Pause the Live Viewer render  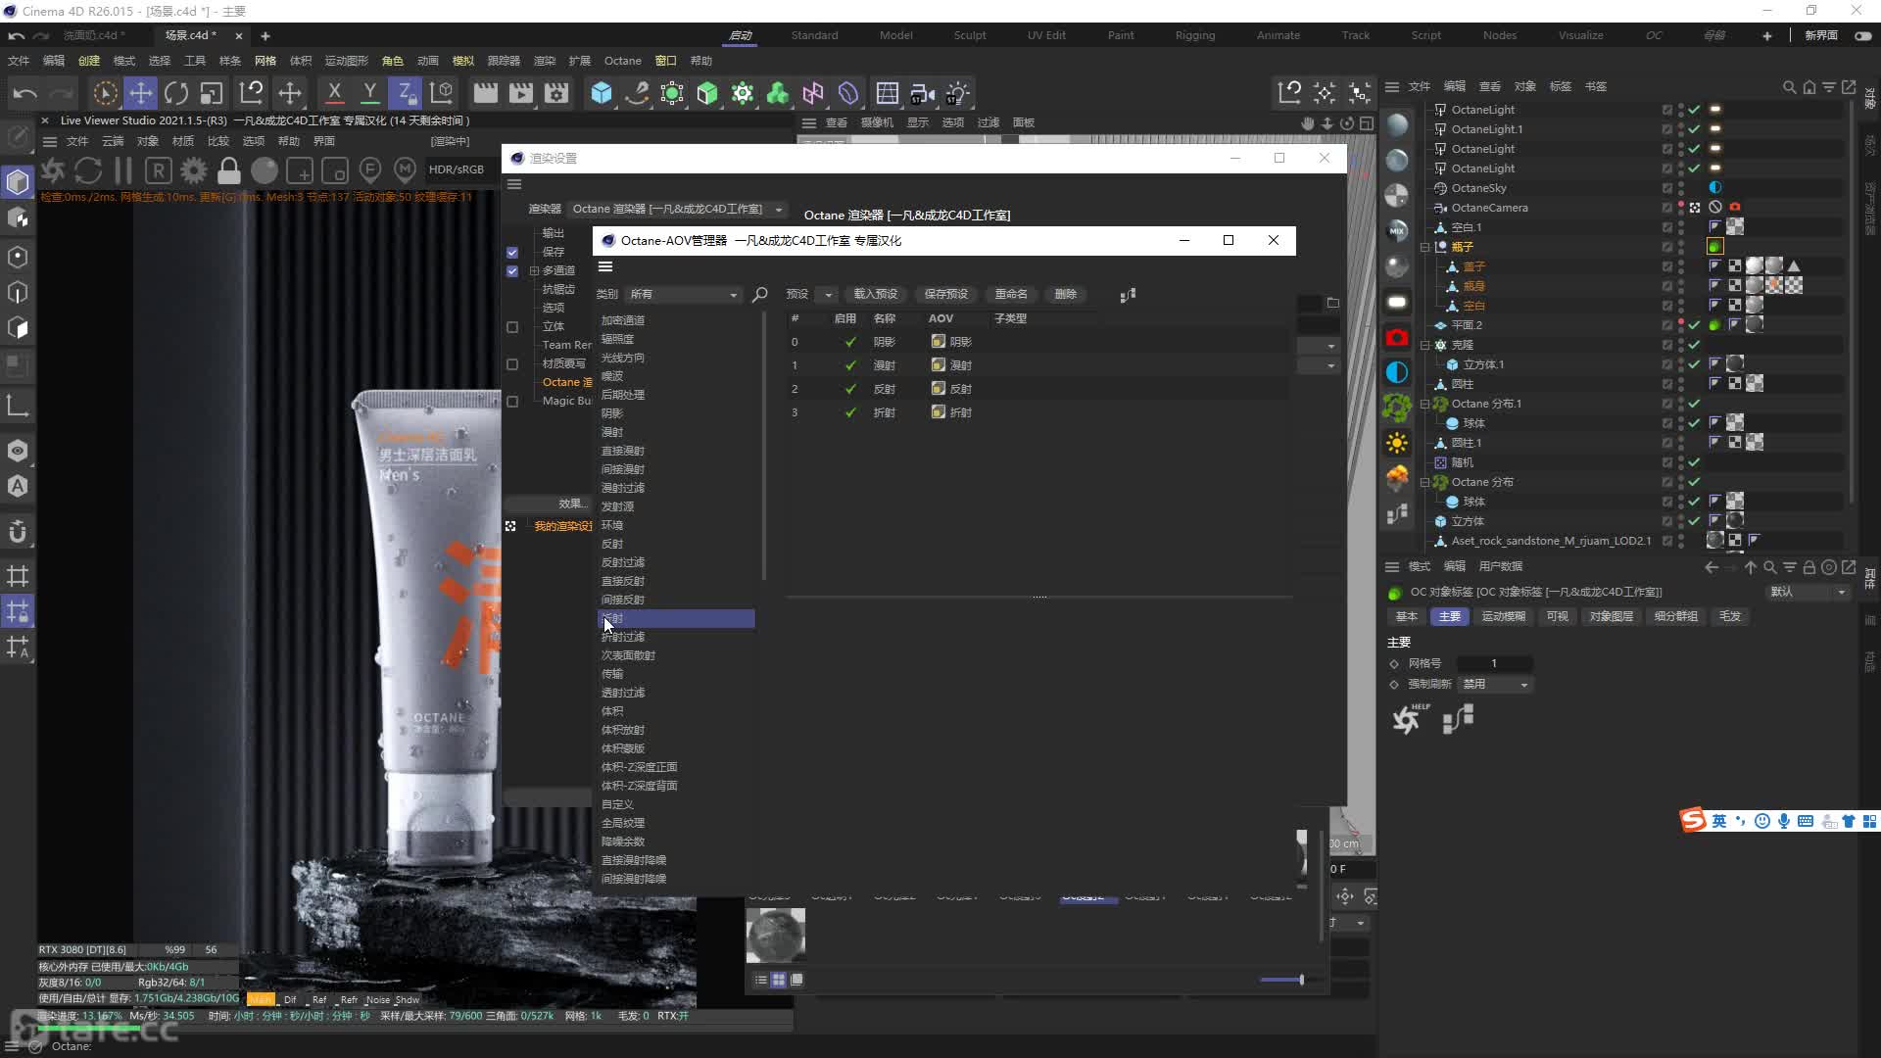(x=123, y=170)
